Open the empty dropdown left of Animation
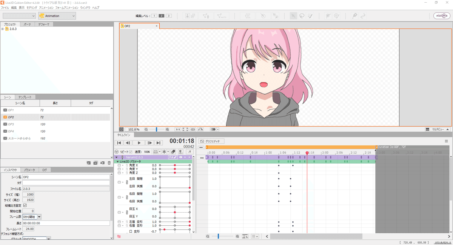Viewport: 453px width, 245px height. click(19, 16)
